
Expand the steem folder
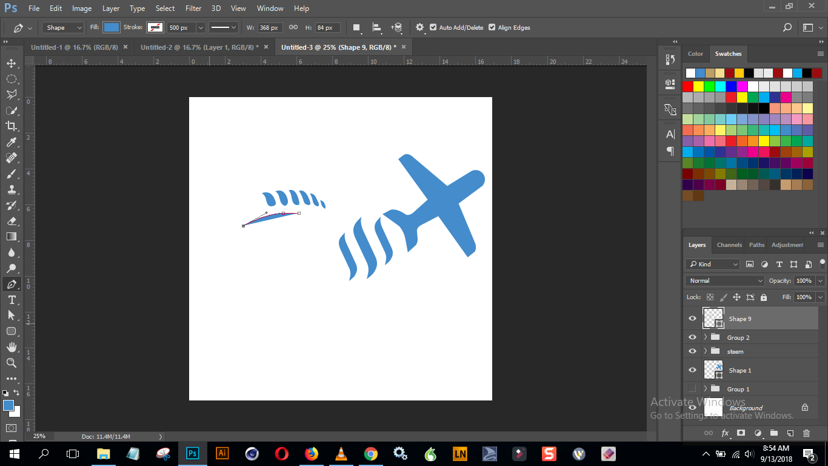[x=706, y=351]
